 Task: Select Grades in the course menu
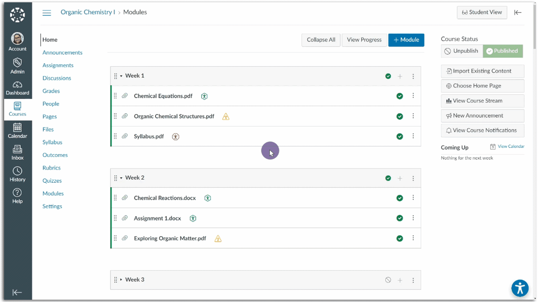pos(51,91)
